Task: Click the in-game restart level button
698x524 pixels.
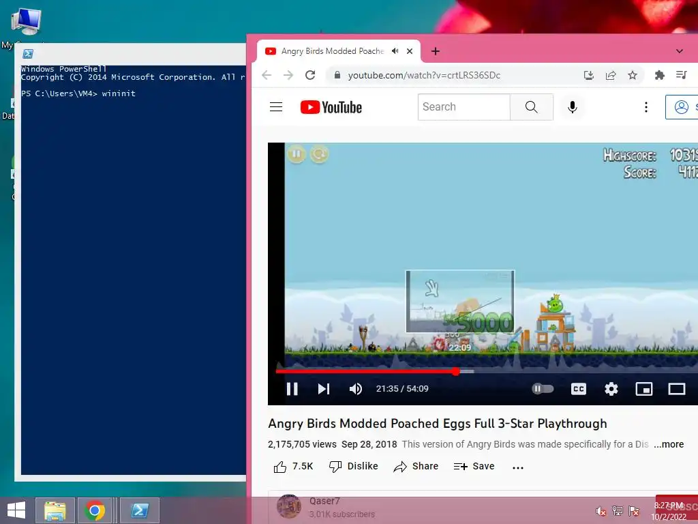Action: point(319,154)
